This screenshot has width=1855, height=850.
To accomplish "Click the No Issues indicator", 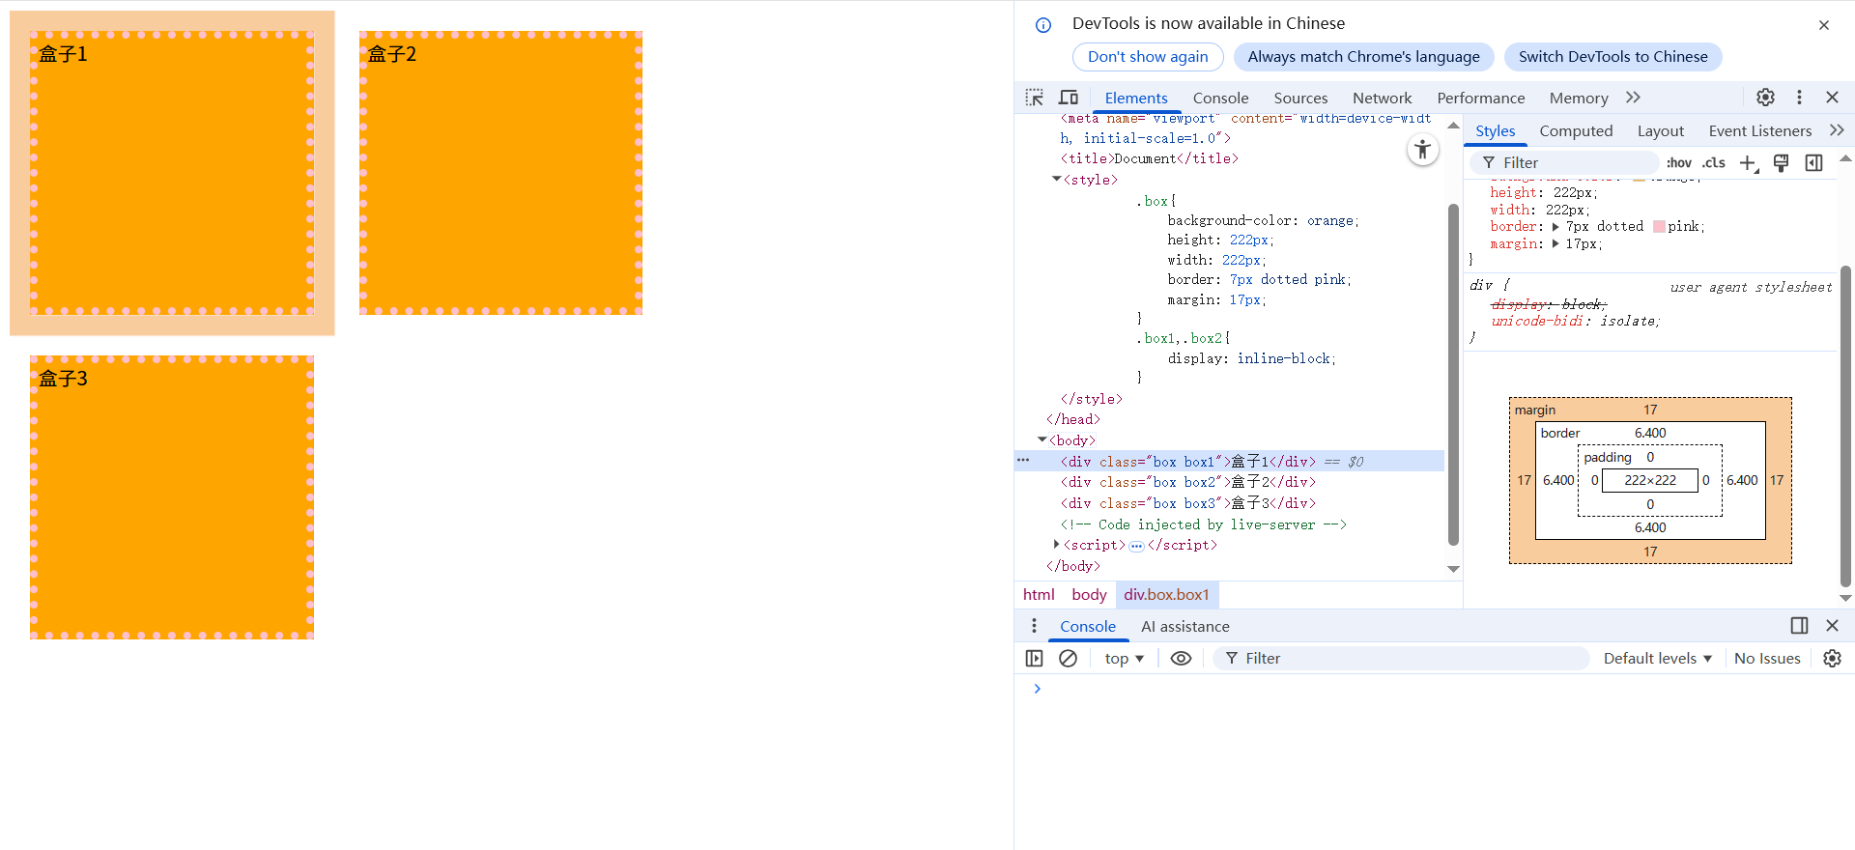I will [x=1767, y=659].
